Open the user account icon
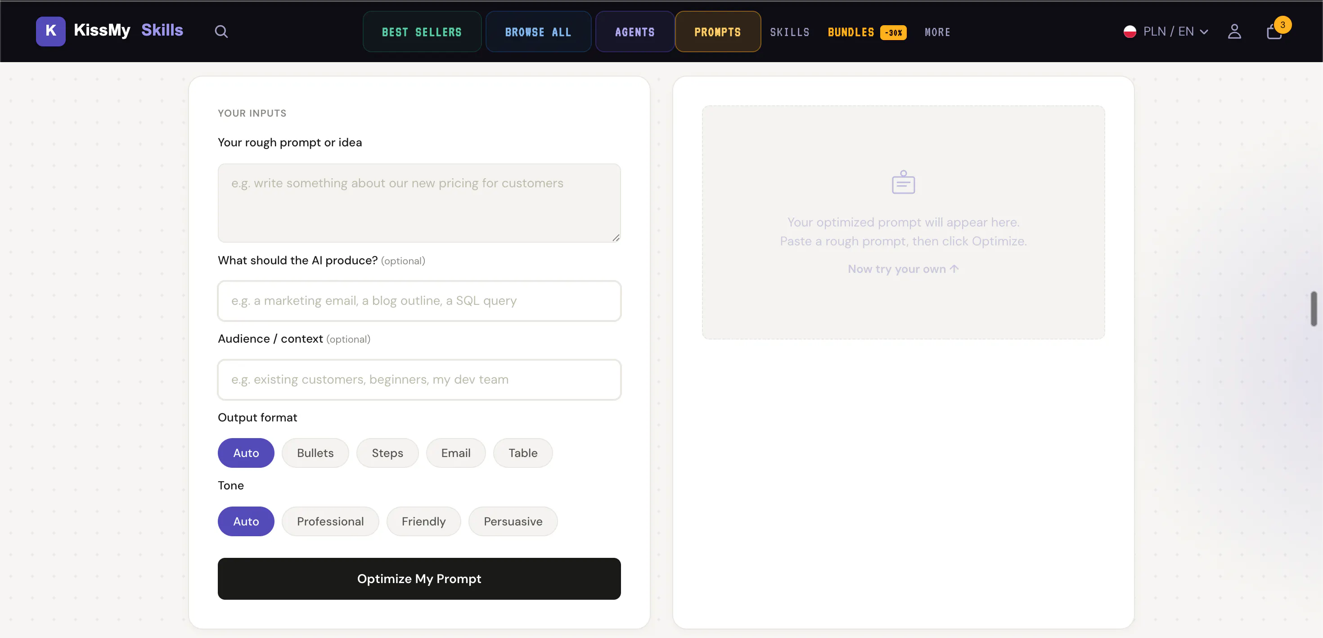The height and width of the screenshot is (638, 1323). [x=1234, y=32]
